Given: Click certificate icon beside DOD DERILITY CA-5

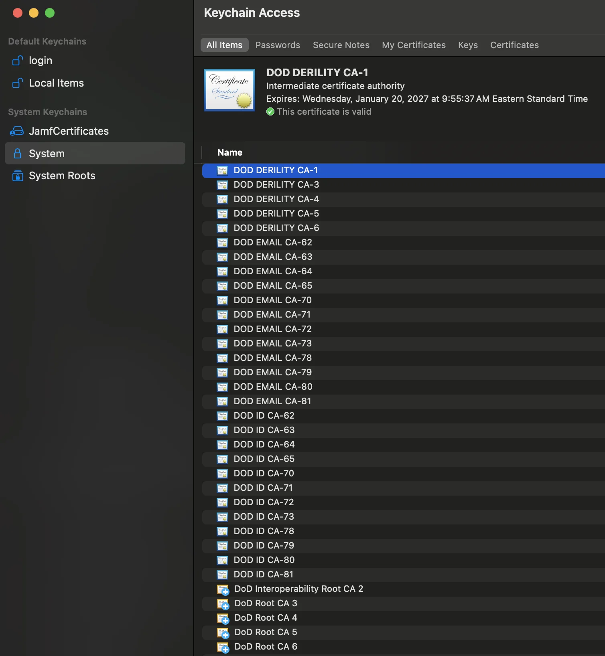Looking at the screenshot, I should [222, 214].
